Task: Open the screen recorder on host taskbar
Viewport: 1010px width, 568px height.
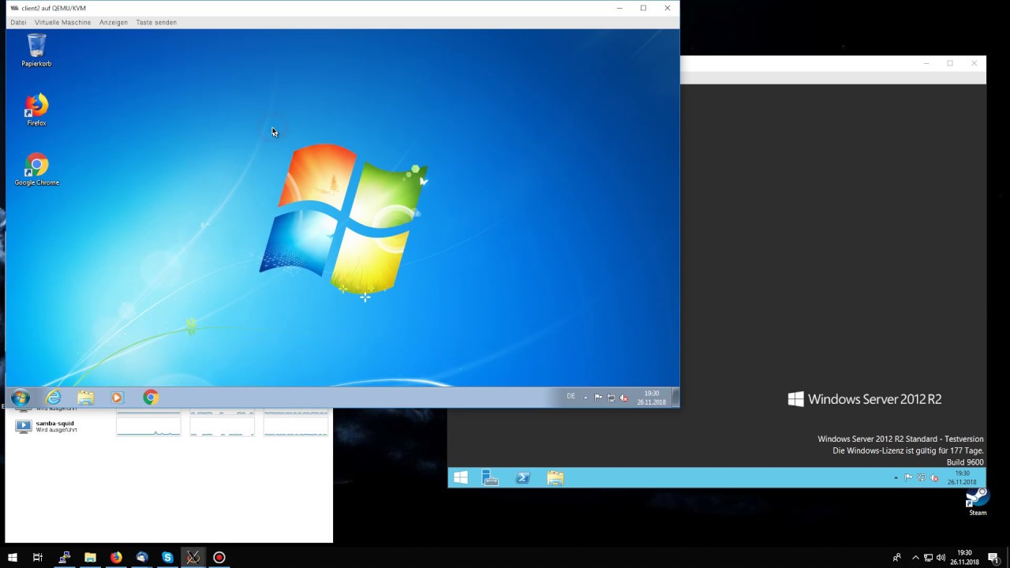Action: pos(219,558)
